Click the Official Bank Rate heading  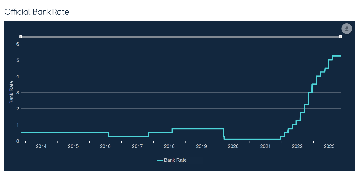37,12
